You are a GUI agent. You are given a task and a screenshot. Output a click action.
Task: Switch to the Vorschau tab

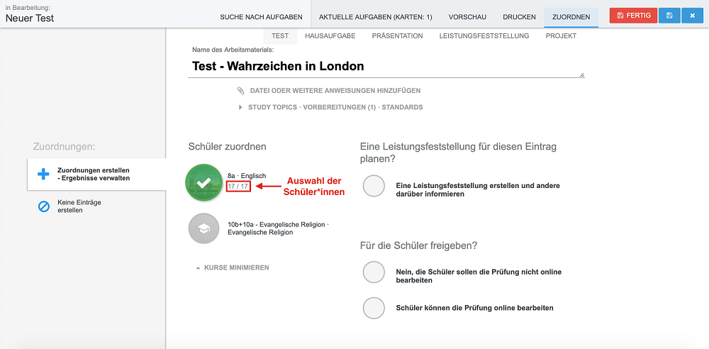point(467,17)
